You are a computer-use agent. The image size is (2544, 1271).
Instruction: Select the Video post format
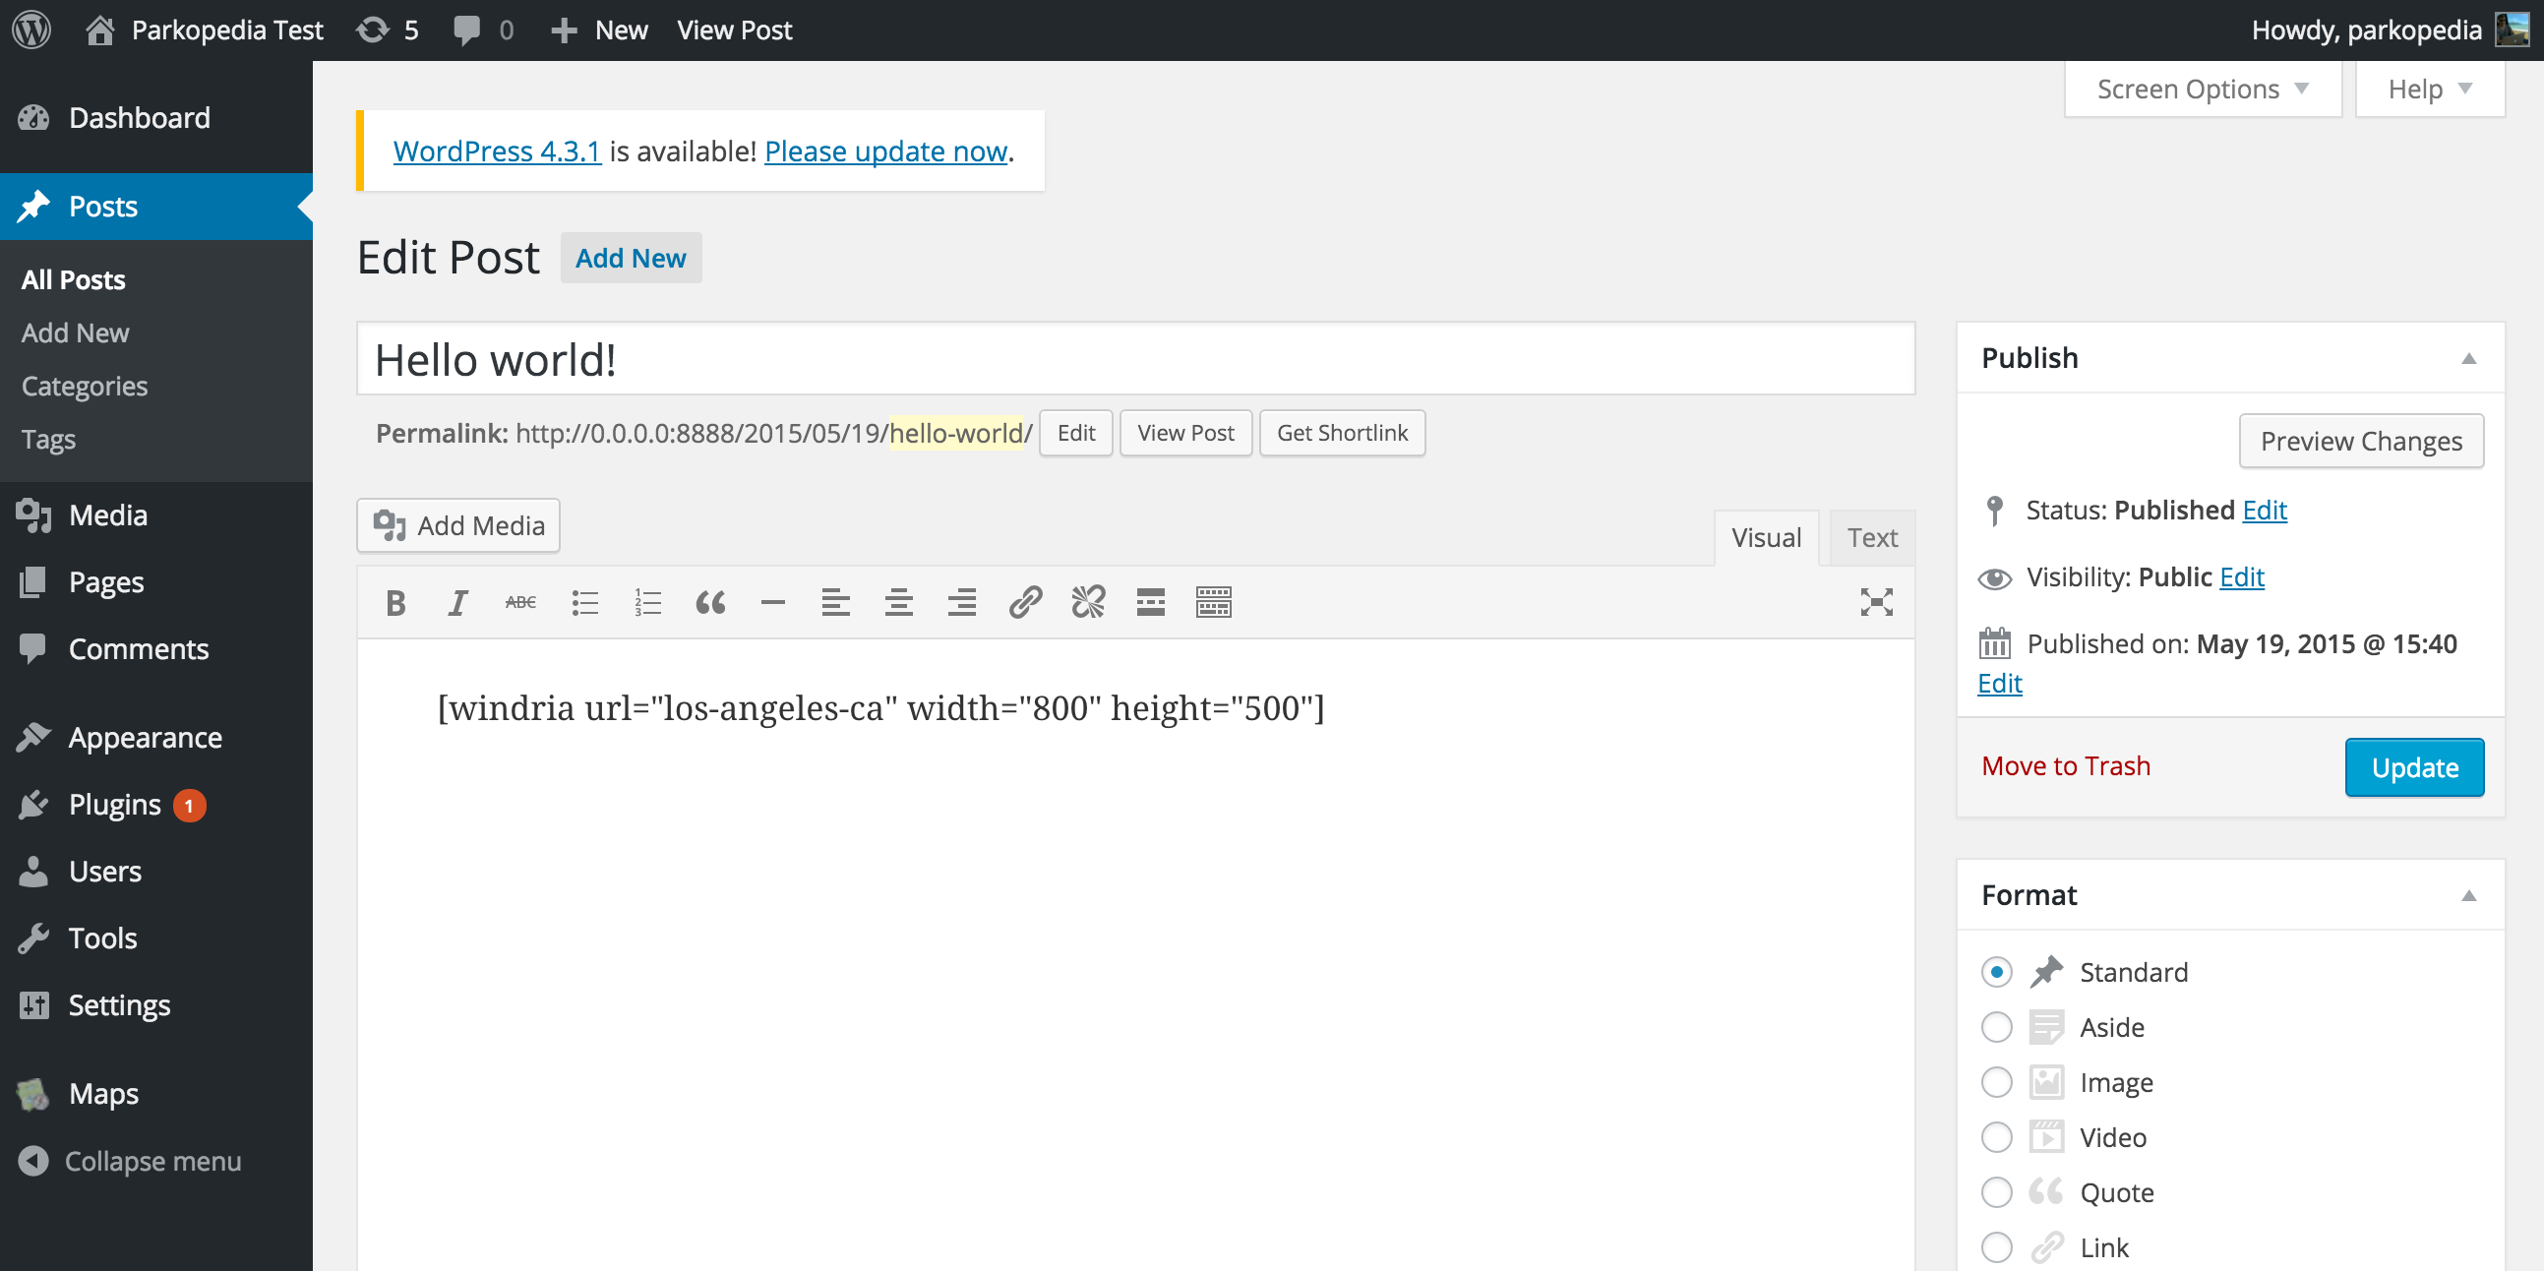pos(1997,1137)
